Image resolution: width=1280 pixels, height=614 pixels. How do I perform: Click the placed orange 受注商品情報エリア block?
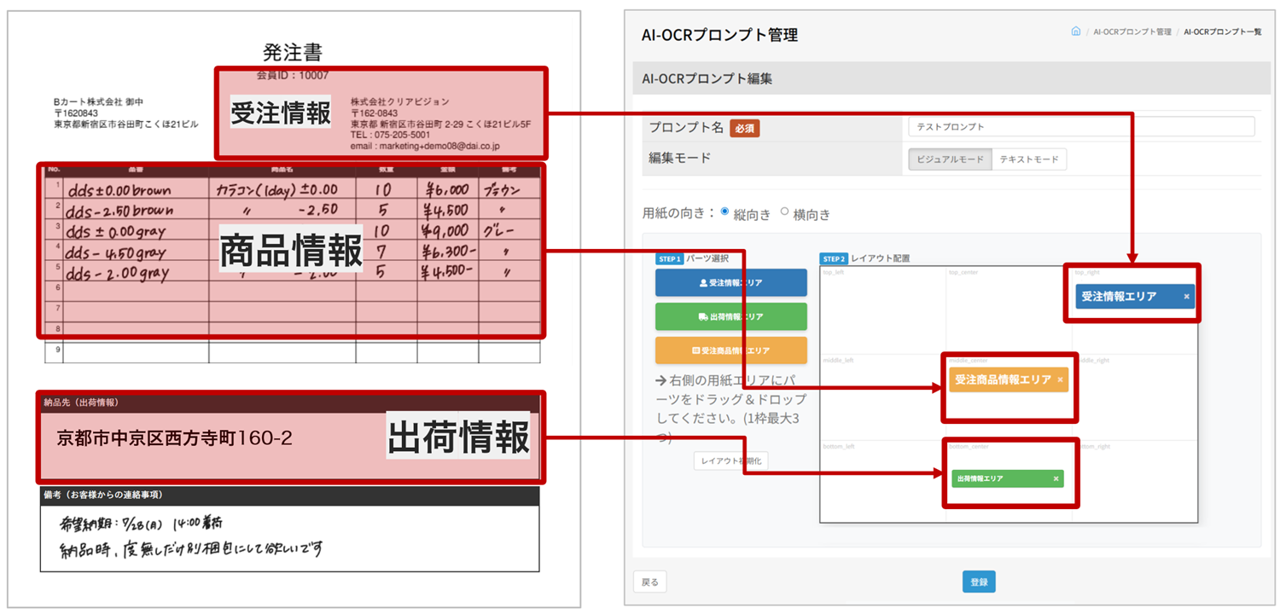pyautogui.click(x=998, y=379)
